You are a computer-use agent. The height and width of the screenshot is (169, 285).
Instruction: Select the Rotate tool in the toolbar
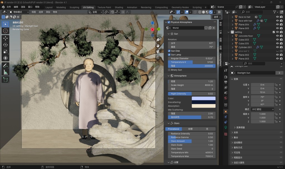tap(6, 45)
